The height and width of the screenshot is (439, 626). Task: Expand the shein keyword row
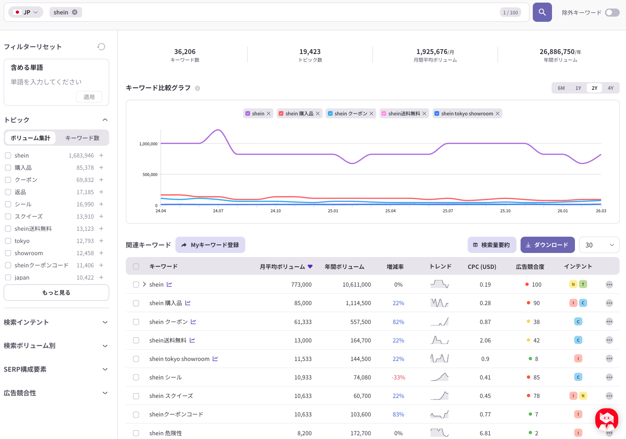pyautogui.click(x=144, y=284)
